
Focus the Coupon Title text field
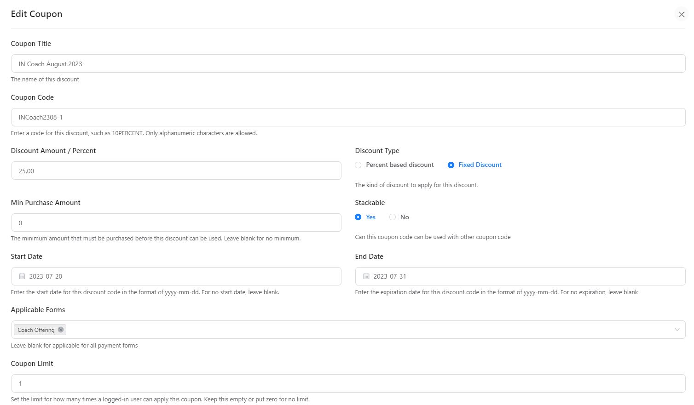184,63
